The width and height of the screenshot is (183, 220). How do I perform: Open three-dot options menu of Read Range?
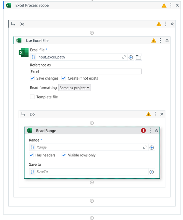click(150, 131)
